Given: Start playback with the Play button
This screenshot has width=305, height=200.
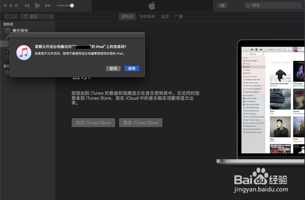Looking at the screenshot, I should pyautogui.click(x=38, y=5).
